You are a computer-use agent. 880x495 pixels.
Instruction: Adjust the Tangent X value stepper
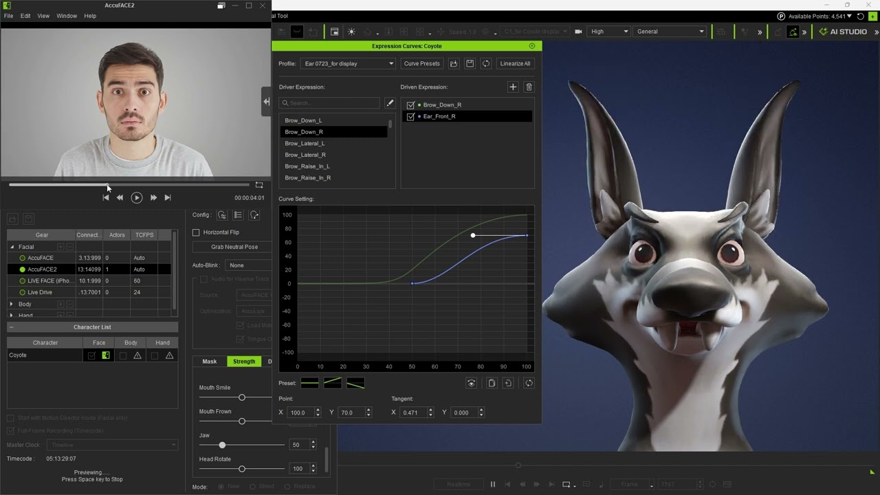pyautogui.click(x=430, y=412)
